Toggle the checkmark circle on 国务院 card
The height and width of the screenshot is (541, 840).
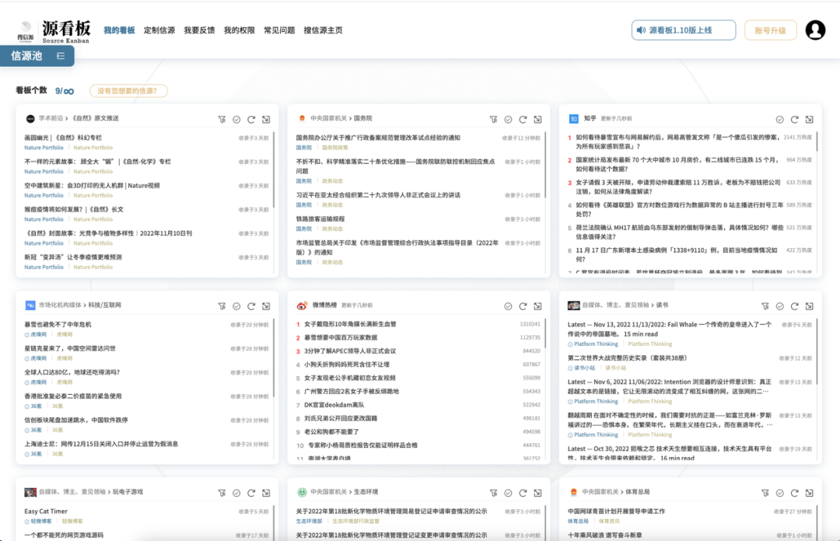click(x=508, y=119)
